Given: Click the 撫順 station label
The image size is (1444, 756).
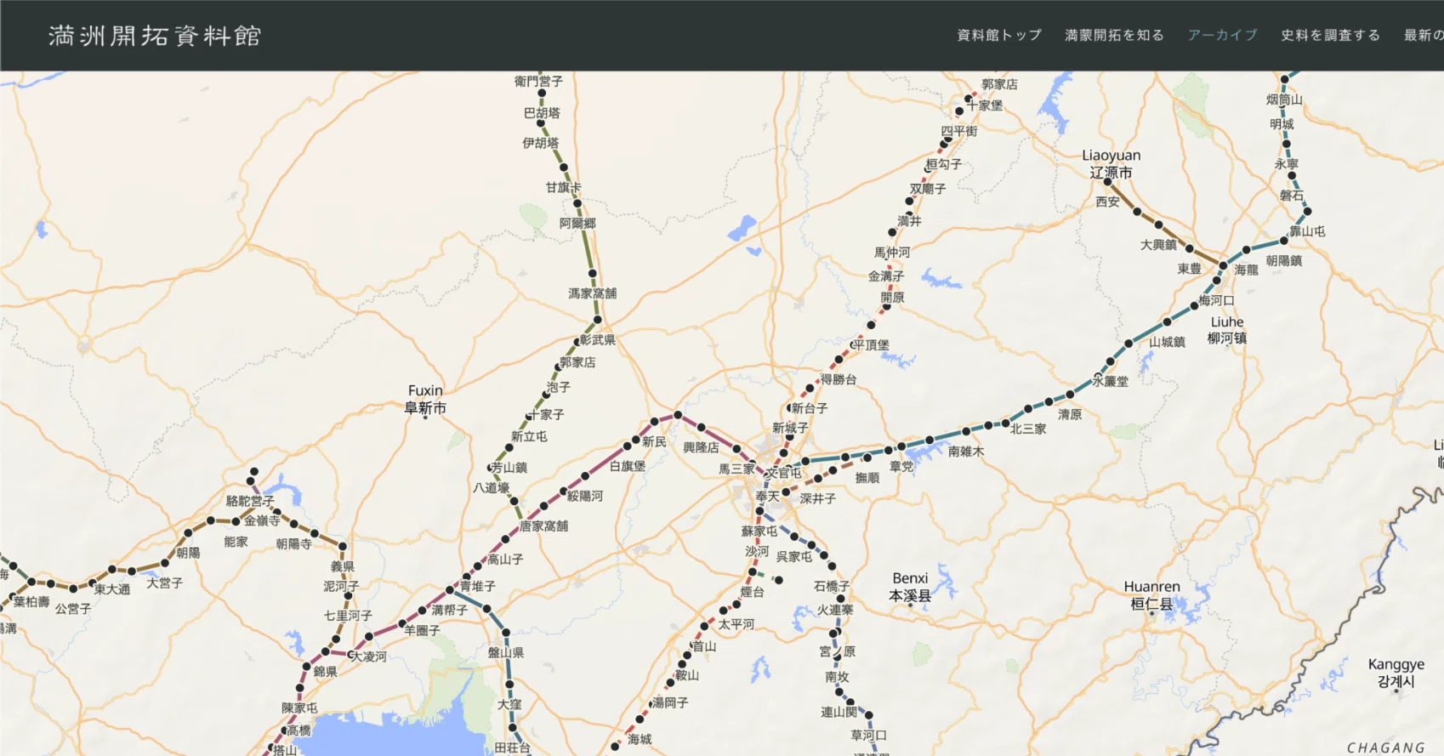Looking at the screenshot, I should [x=867, y=478].
